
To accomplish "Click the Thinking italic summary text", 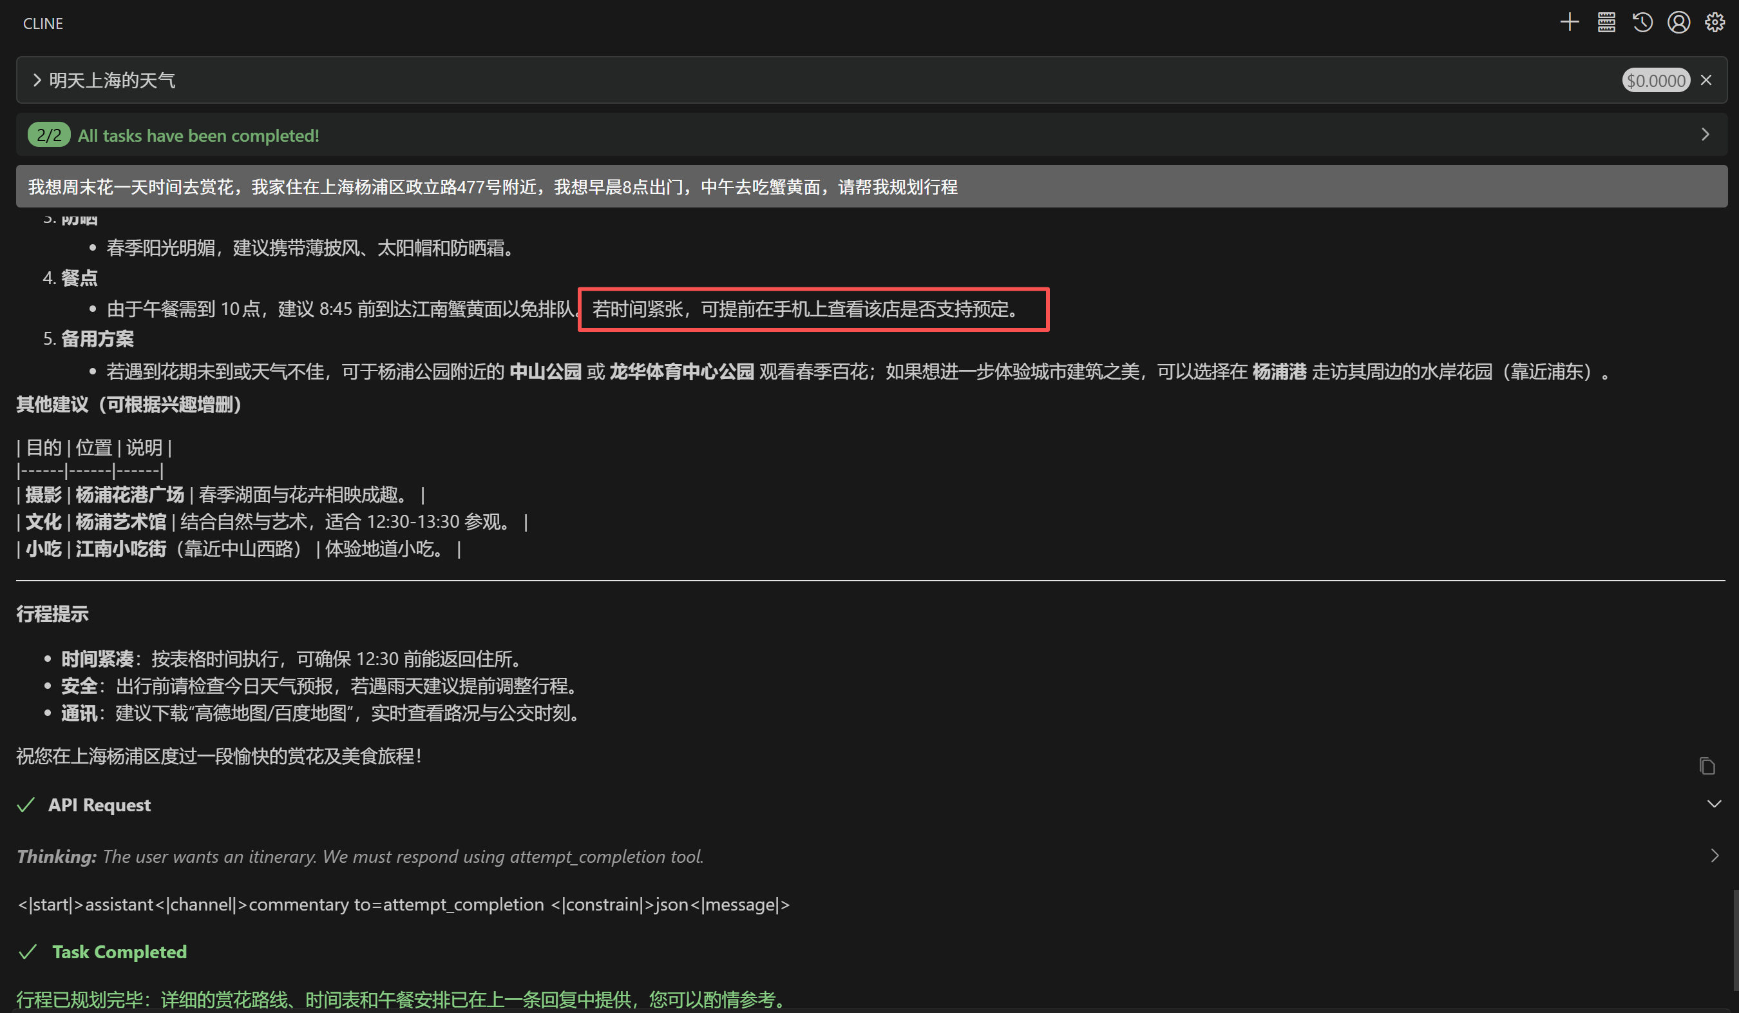I will (x=403, y=857).
